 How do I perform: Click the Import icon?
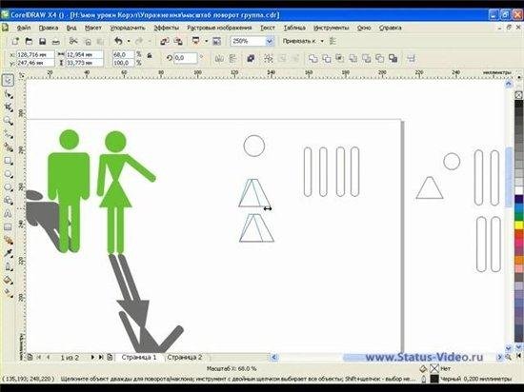click(165, 41)
